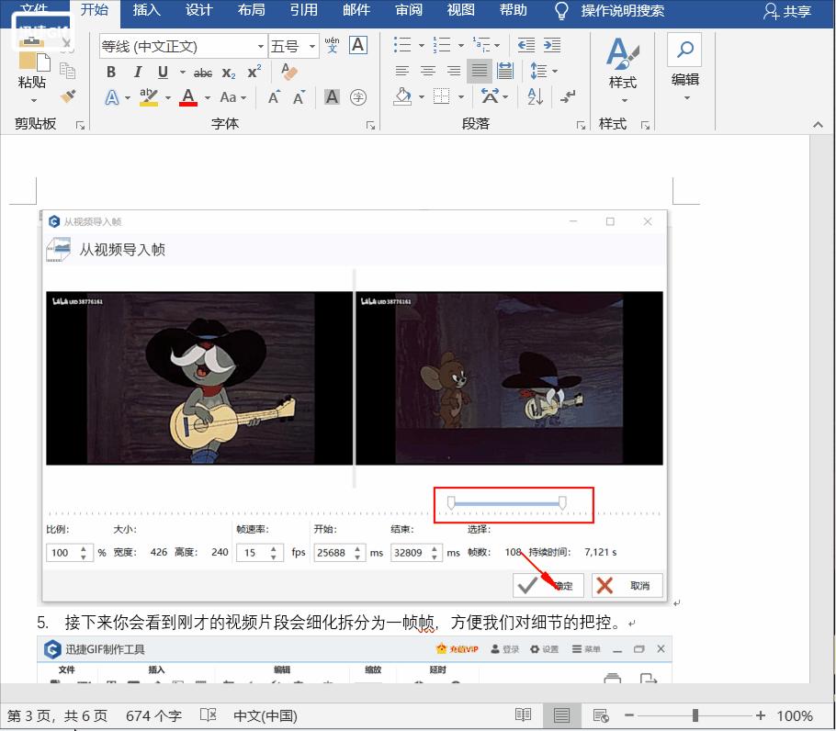Apply italic formatting
Viewport: 836px width, 731px height.
tap(138, 72)
